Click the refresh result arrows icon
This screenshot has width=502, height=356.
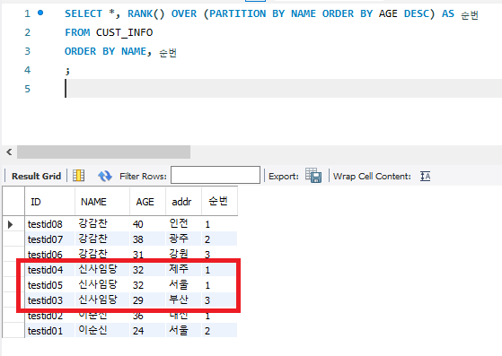pyautogui.click(x=105, y=176)
